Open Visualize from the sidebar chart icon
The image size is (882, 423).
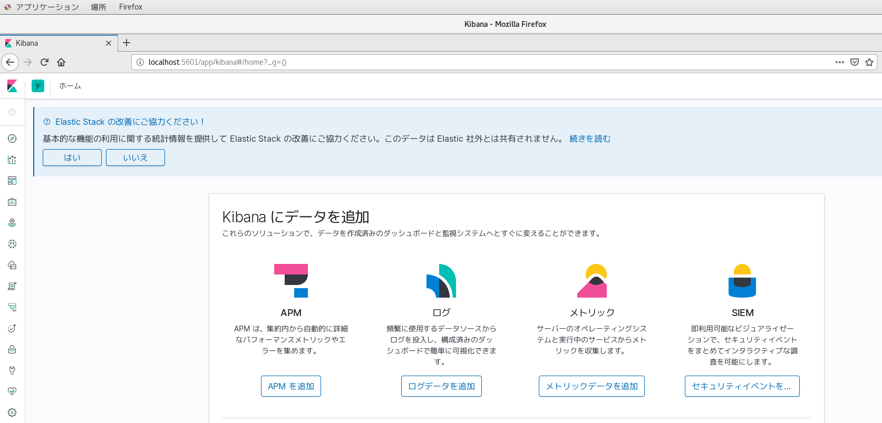[12, 160]
